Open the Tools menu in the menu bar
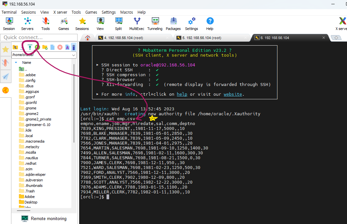This screenshot has height=224, width=347. coord(76,12)
